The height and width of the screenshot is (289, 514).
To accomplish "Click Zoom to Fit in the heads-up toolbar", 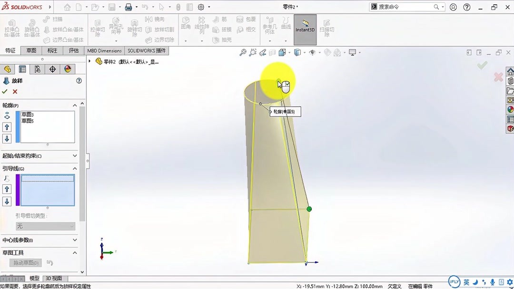I will point(242,53).
